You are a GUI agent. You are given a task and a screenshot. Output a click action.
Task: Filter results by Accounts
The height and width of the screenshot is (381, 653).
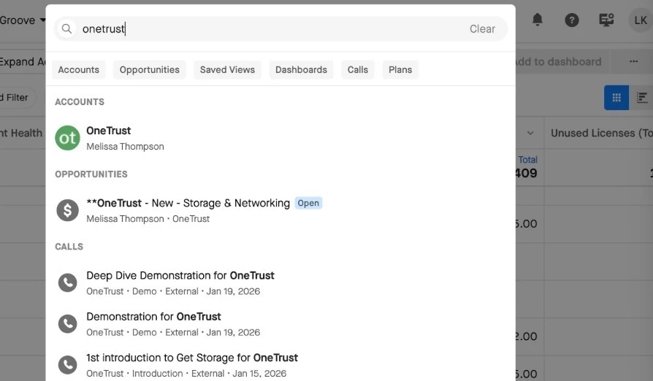pyautogui.click(x=79, y=70)
